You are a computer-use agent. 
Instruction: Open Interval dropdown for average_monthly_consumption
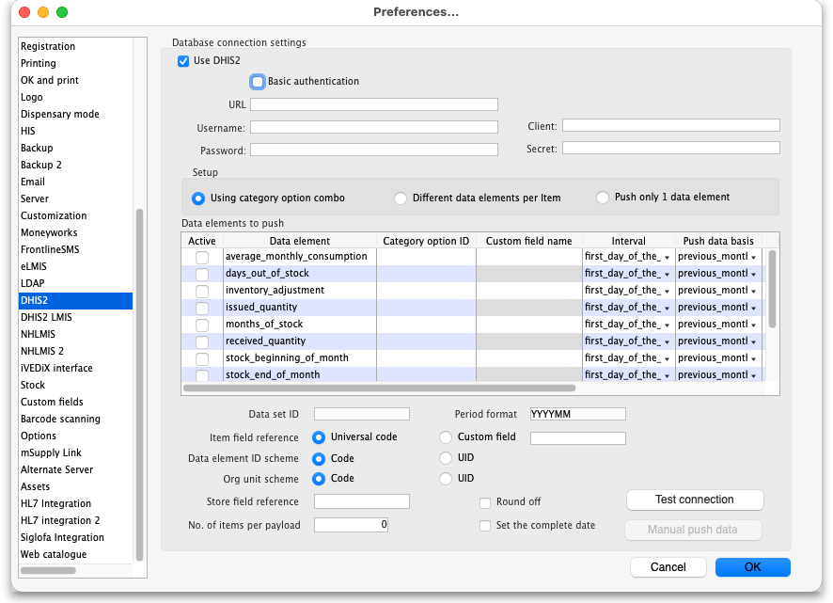click(x=667, y=257)
